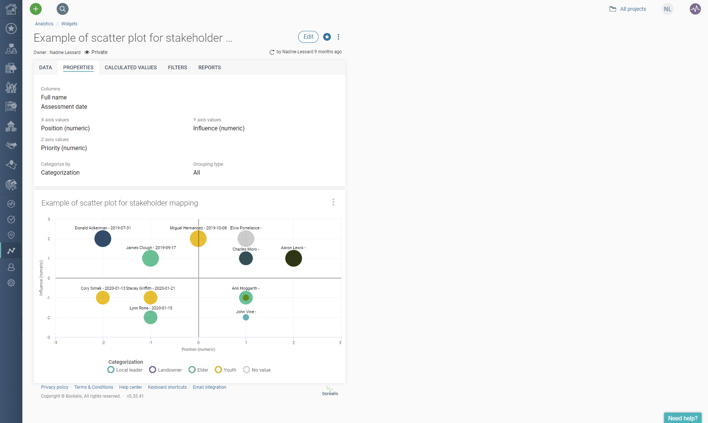This screenshot has width=708, height=423.
Task: Switch to the FILTERS tab
Action: click(177, 67)
